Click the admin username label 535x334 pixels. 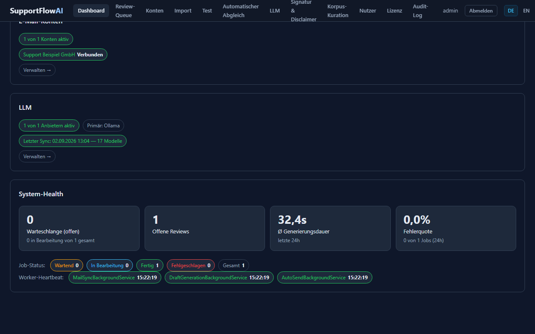pyautogui.click(x=451, y=10)
